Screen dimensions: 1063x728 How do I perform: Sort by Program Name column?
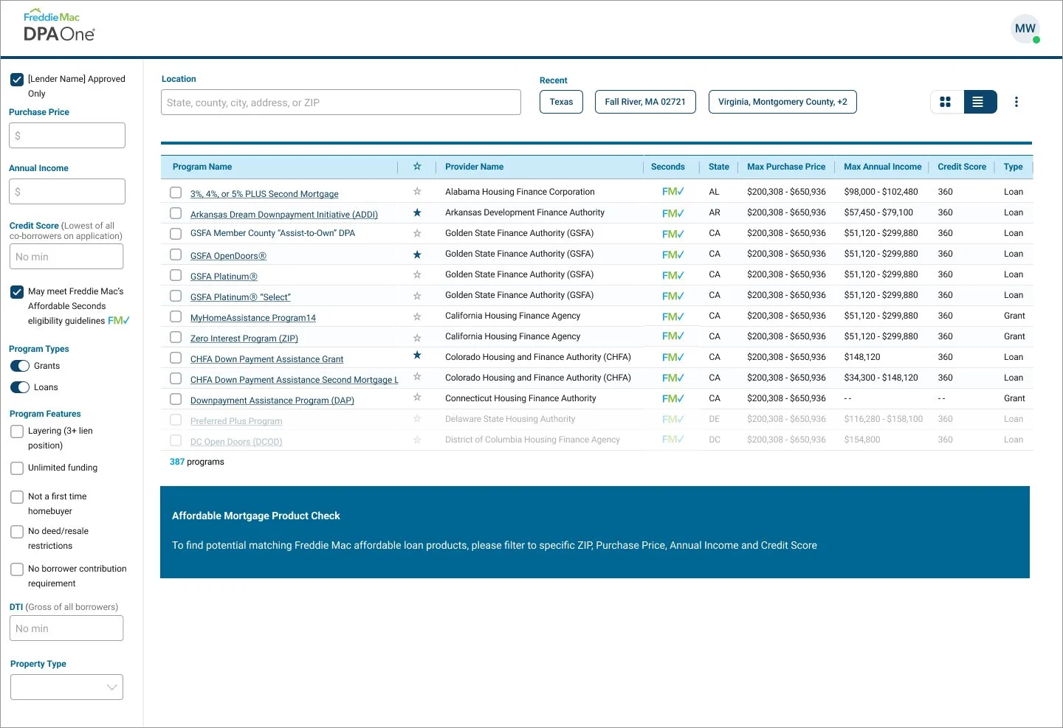(x=202, y=167)
